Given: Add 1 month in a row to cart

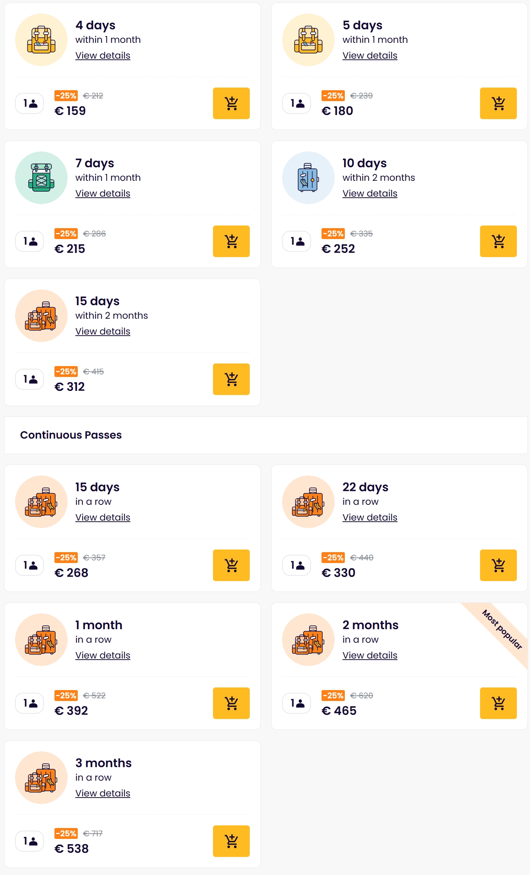Looking at the screenshot, I should point(231,703).
